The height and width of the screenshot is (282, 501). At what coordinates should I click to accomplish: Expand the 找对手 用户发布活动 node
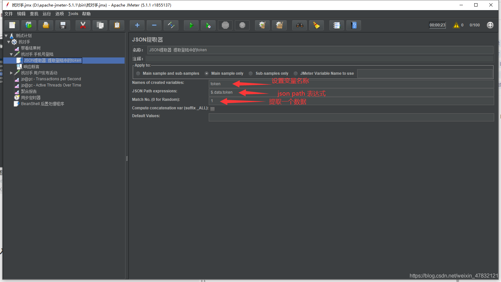pos(11,73)
